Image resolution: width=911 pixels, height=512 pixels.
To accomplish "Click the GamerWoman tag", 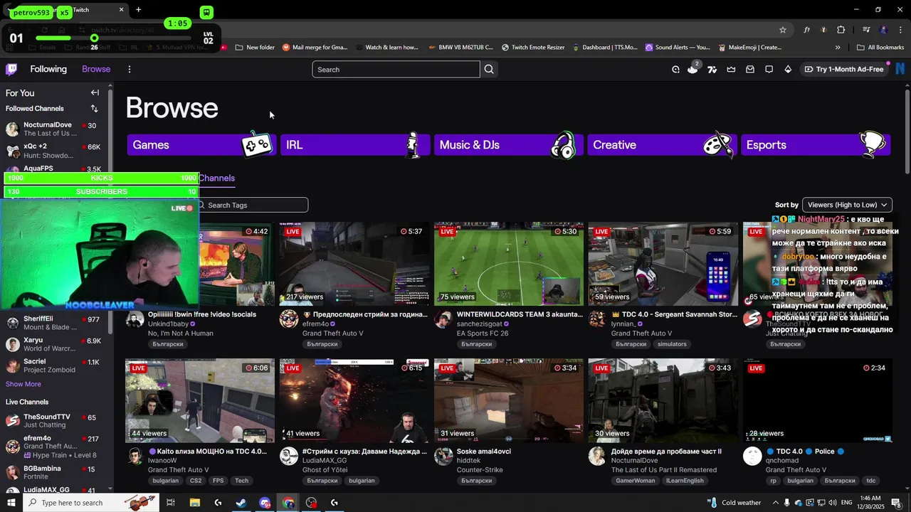I will pos(636,481).
